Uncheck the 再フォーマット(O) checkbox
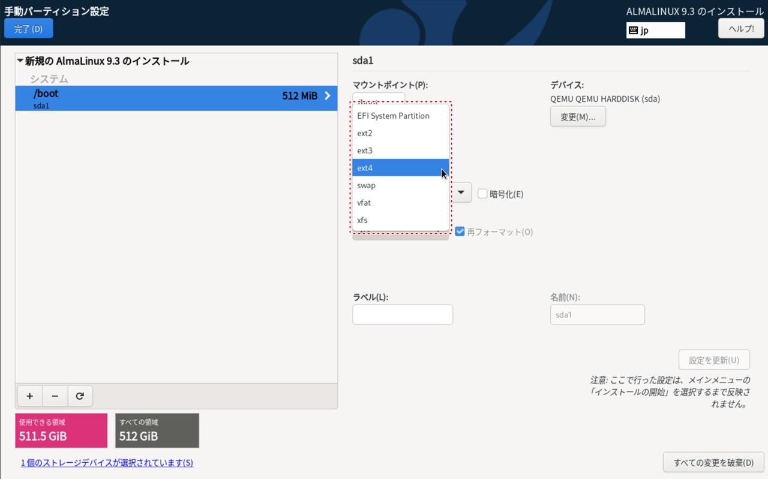The width and height of the screenshot is (768, 479). click(460, 232)
